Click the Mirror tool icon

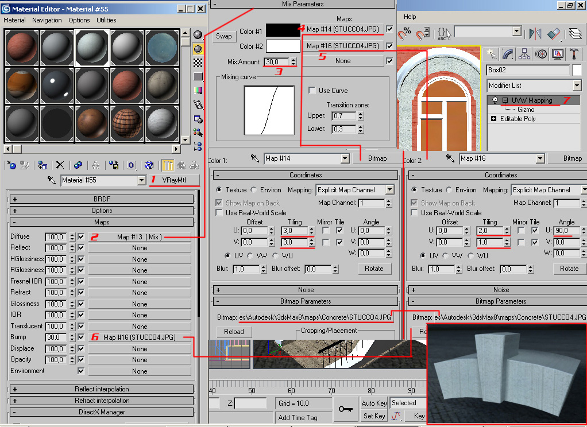[535, 33]
